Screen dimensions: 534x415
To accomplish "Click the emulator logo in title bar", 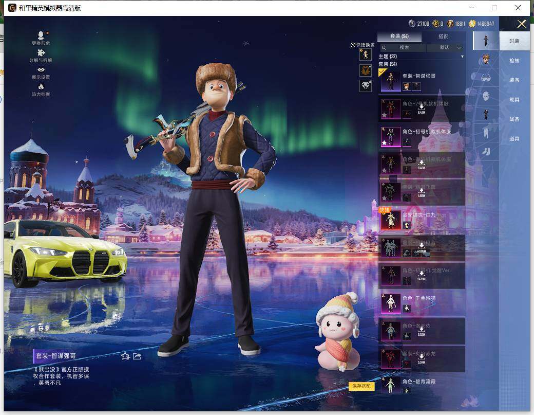I will click(12, 8).
